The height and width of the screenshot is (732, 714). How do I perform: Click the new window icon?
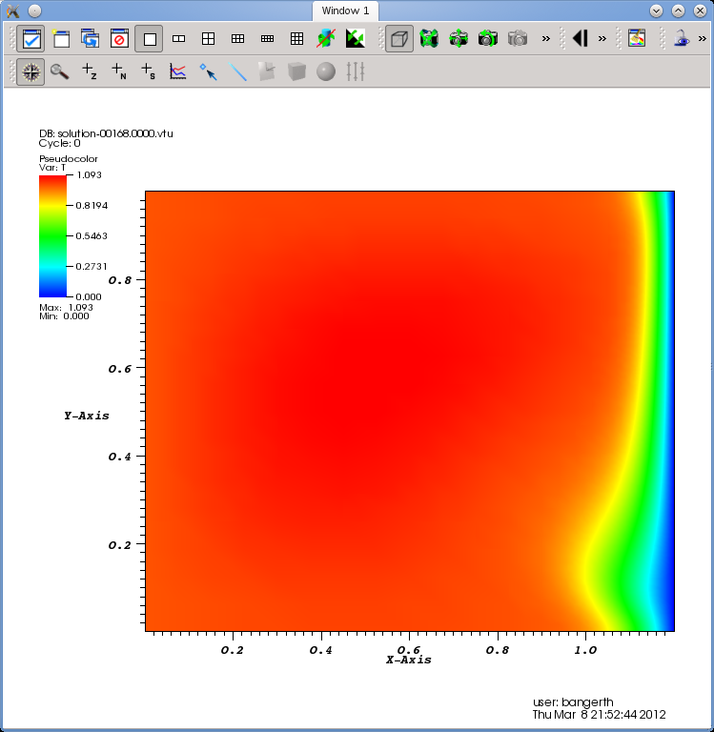61,39
